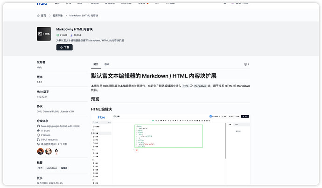Click publisher name 'Halo' under 发布者
This screenshot has height=188, width=322.
click(39, 68)
